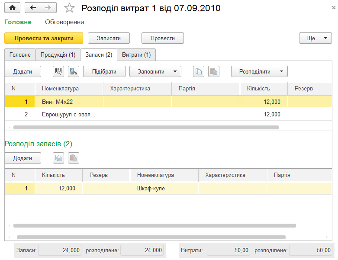Open the Заповнити dropdown
Screen dimensions: 338x260
click(x=155, y=71)
